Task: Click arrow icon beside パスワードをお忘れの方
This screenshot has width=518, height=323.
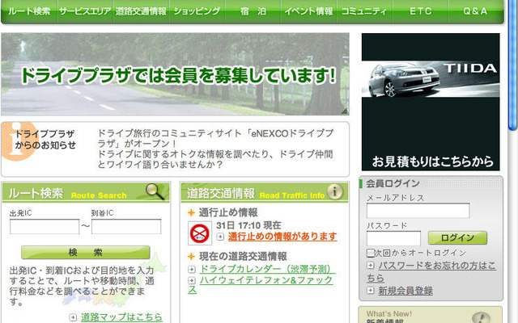Action: [371, 265]
